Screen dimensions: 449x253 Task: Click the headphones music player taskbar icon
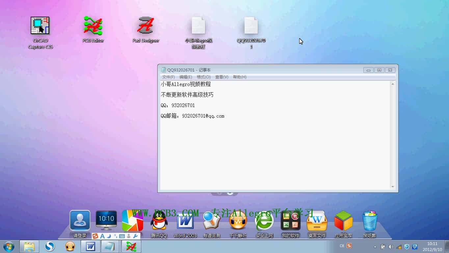pyautogui.click(x=70, y=246)
